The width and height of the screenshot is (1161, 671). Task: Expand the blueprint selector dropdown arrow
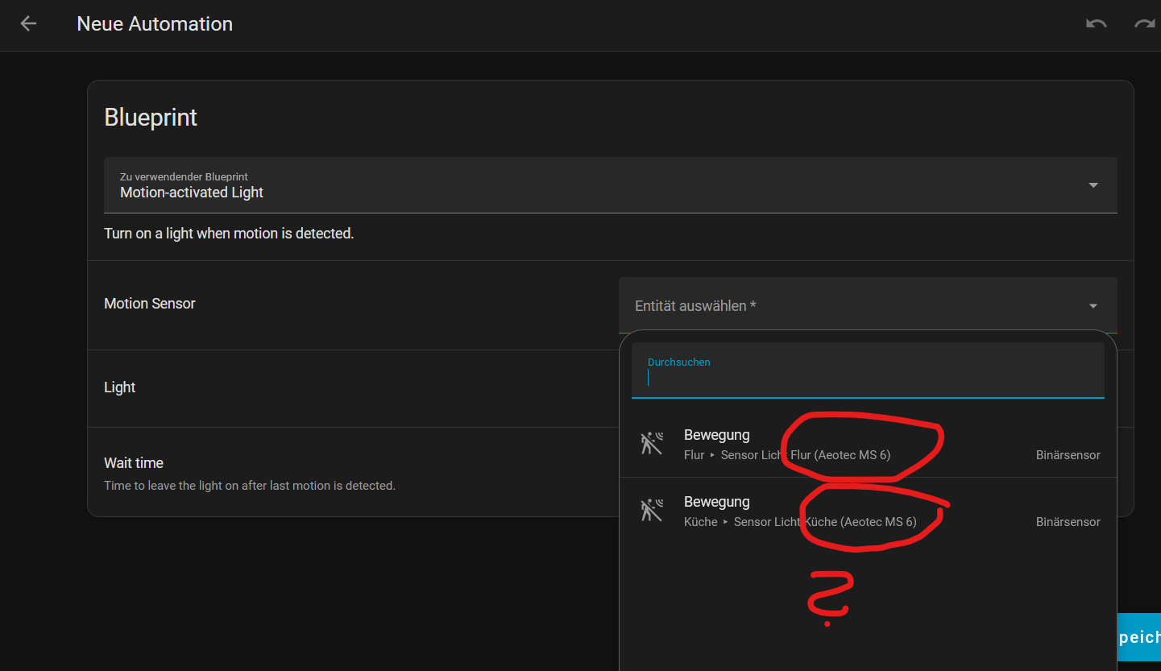tap(1093, 185)
